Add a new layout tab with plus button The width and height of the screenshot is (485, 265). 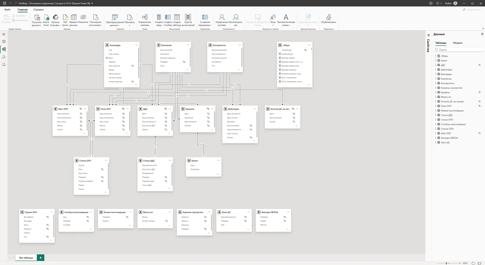pos(40,258)
